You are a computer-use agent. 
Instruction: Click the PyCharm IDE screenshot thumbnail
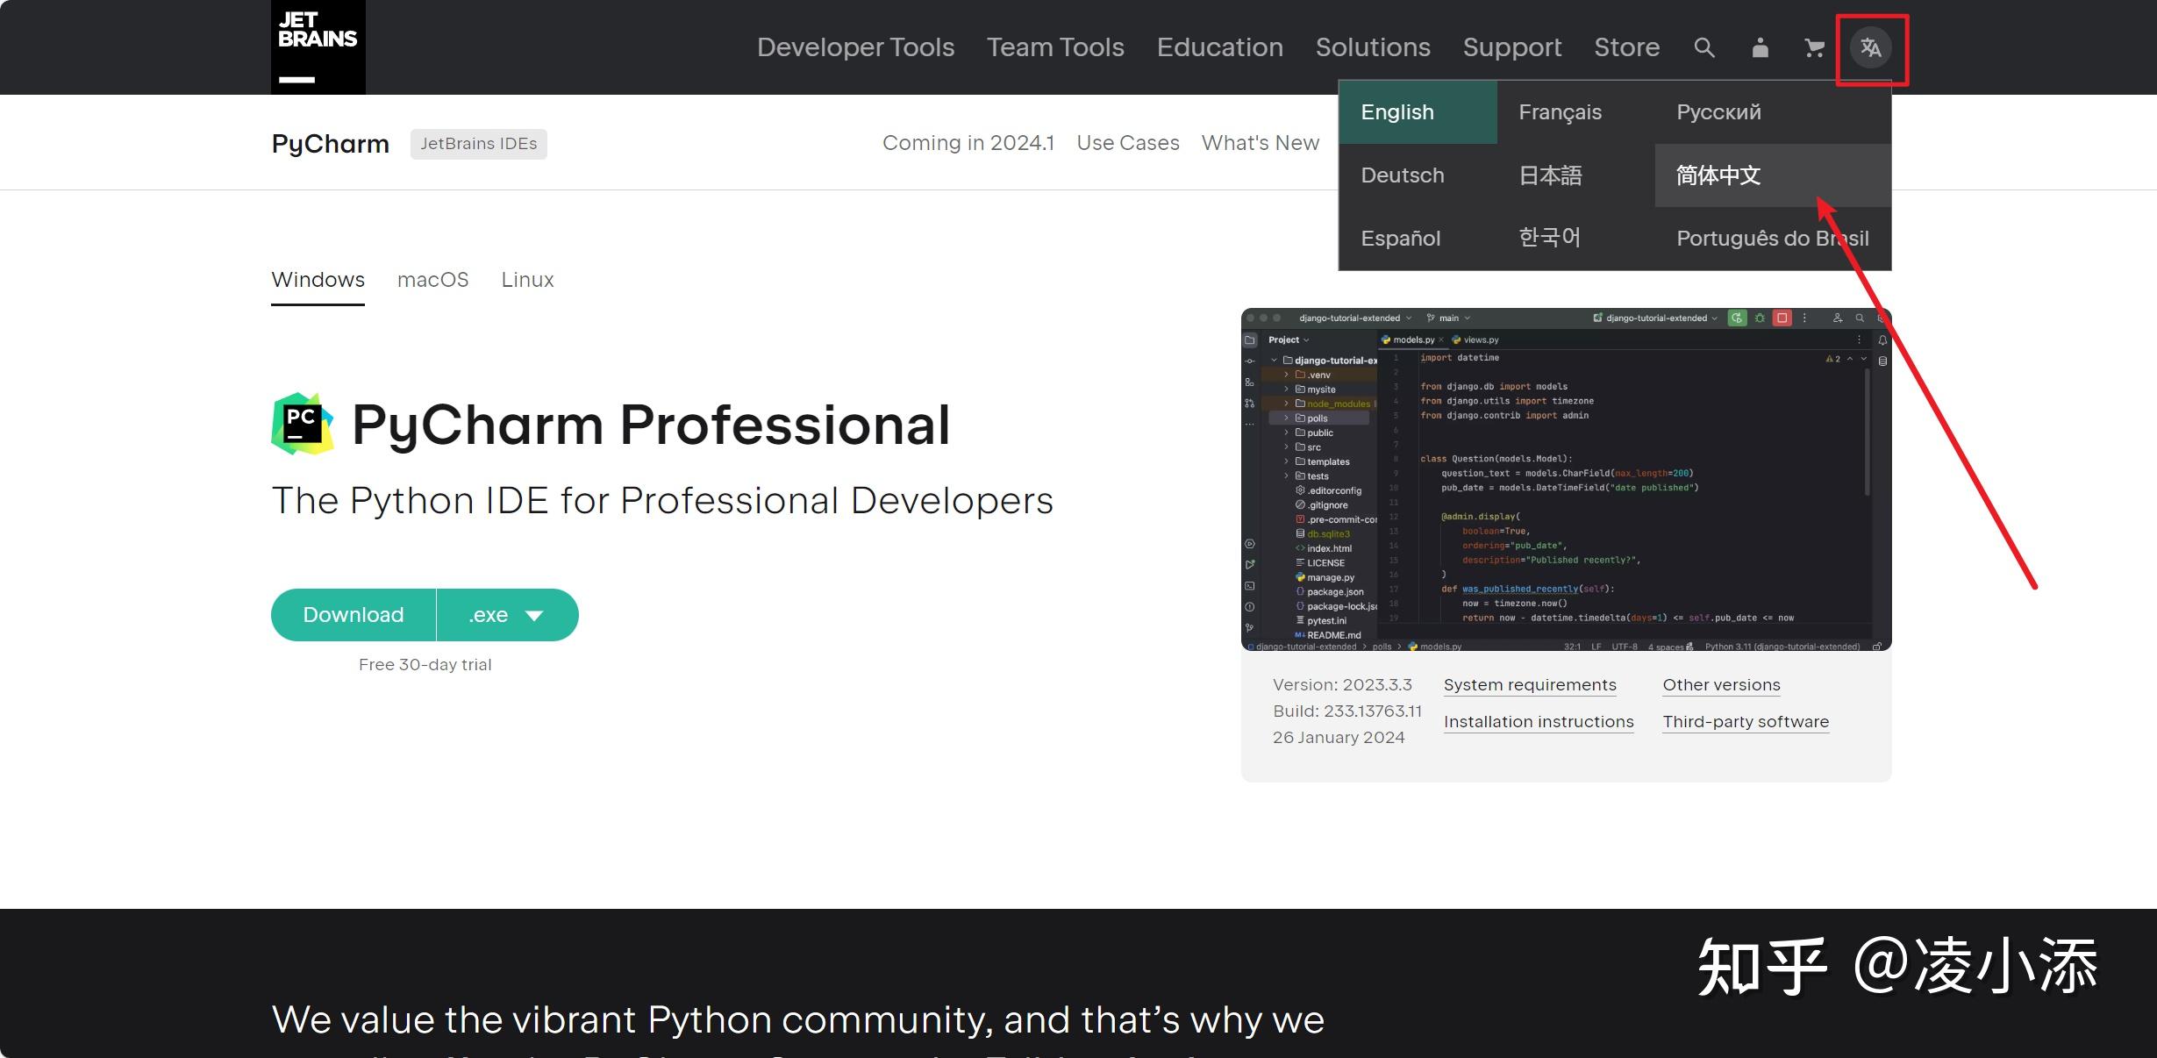[x=1565, y=479]
